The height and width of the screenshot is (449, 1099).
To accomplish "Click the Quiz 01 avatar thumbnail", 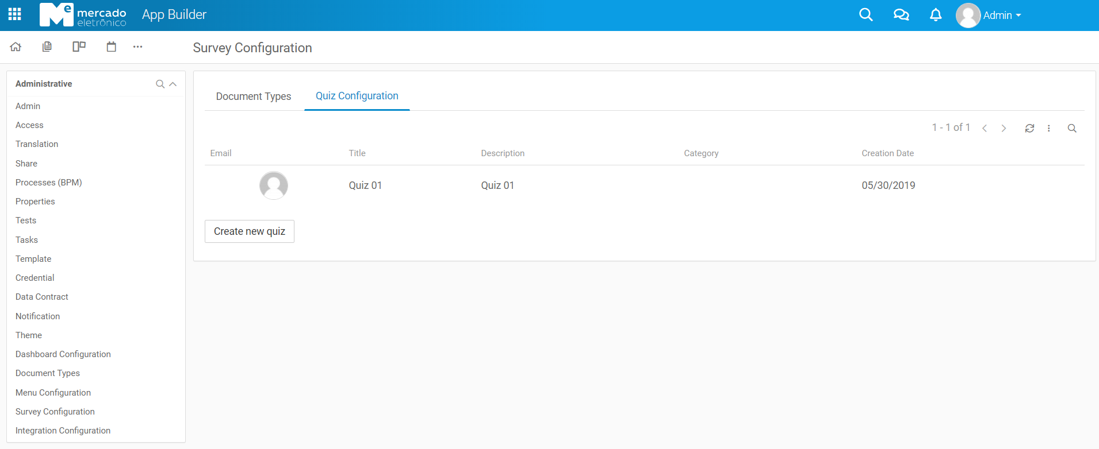I will 274,185.
